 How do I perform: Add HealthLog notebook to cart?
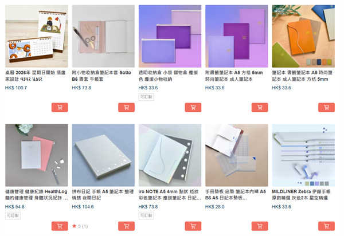click(x=60, y=226)
